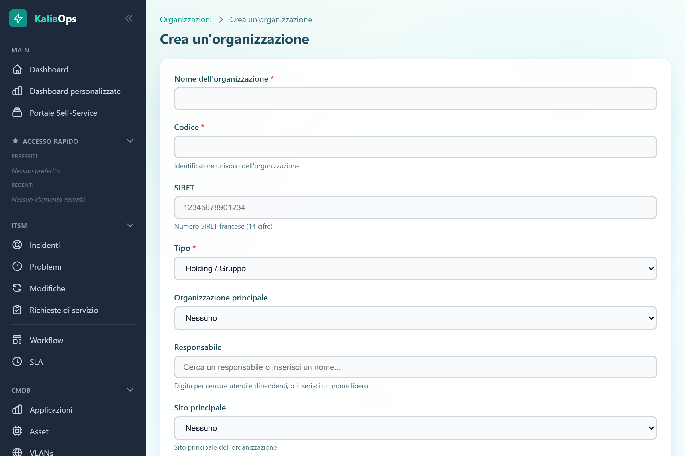Click the Incidenti lifebuoy icon
Screen dimensions: 685x456
click(17, 245)
